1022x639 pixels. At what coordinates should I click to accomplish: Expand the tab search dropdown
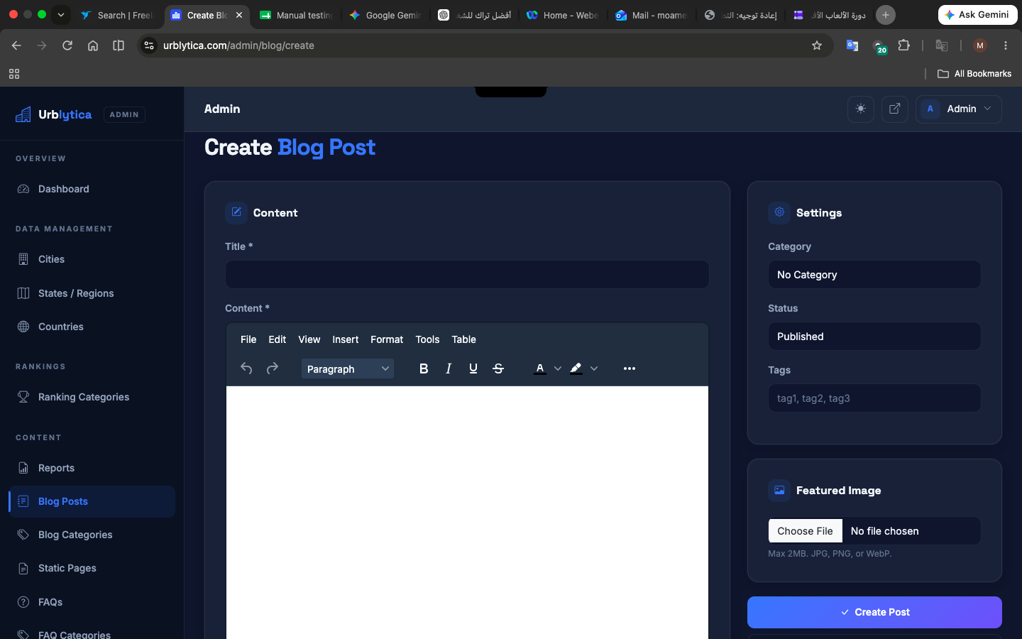(61, 14)
